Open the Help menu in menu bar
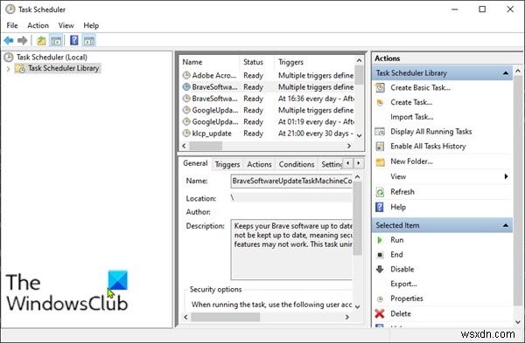525x343 pixels. (91, 25)
